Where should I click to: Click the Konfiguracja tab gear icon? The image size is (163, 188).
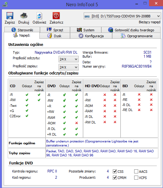[81, 36]
